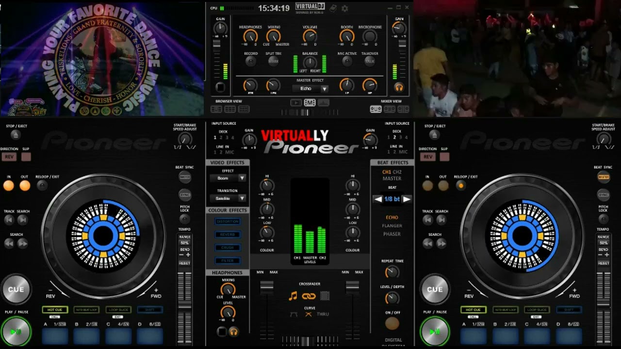
Task: Select HOT CUE pad mode on right deck
Action: tap(474, 310)
